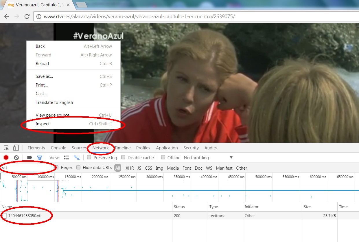Open the Console DevTools tab

(x=58, y=148)
